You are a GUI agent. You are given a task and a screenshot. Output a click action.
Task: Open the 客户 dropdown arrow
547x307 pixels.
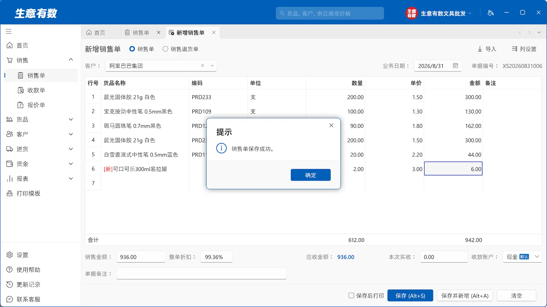coord(212,66)
